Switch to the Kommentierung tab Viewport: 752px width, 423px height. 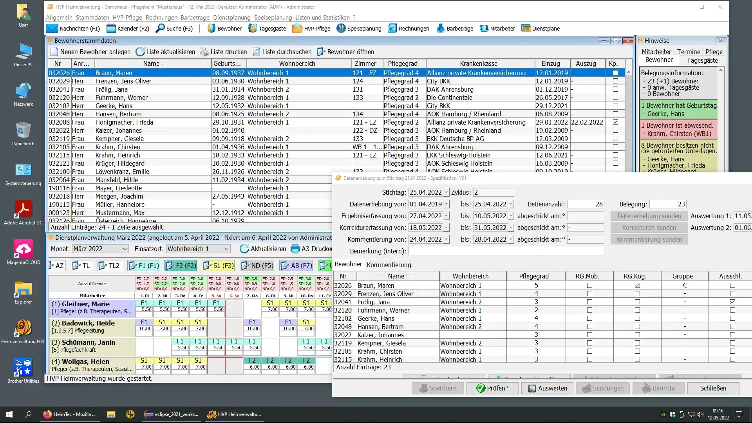pyautogui.click(x=389, y=265)
